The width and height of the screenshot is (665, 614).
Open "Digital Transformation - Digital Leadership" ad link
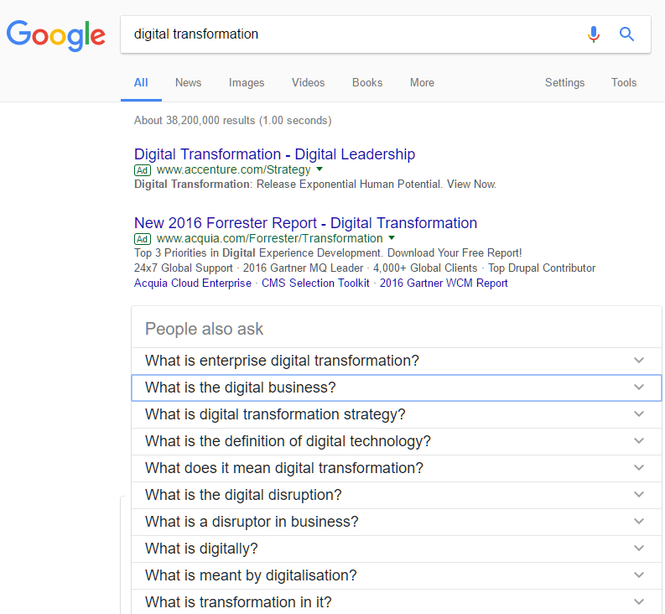tap(274, 154)
